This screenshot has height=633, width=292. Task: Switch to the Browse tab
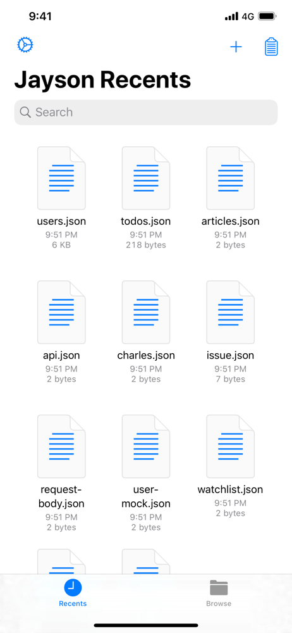pos(219,594)
